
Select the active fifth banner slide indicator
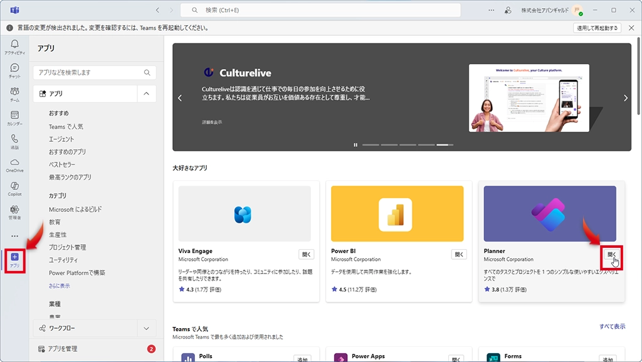pos(445,144)
